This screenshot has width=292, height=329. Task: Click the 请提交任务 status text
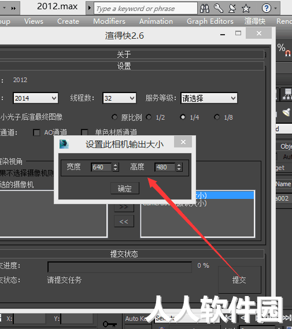(64, 280)
